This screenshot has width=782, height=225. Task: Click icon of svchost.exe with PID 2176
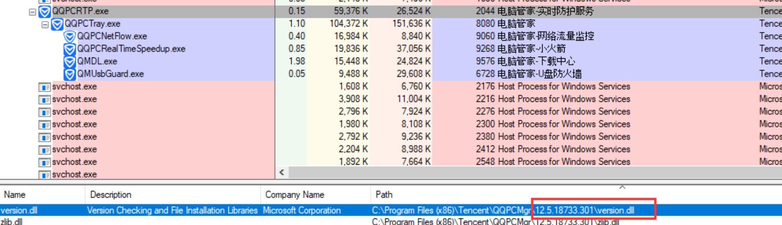click(x=44, y=87)
